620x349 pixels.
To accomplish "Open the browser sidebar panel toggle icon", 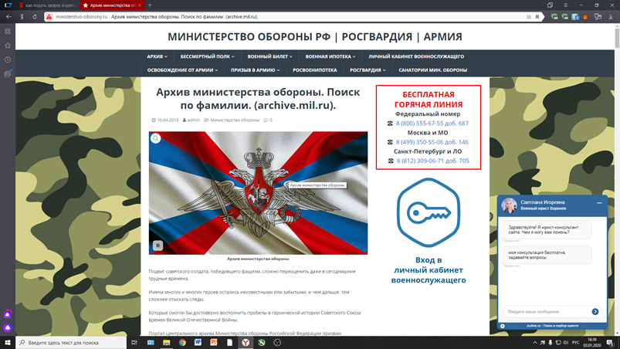I will click(x=8, y=5).
